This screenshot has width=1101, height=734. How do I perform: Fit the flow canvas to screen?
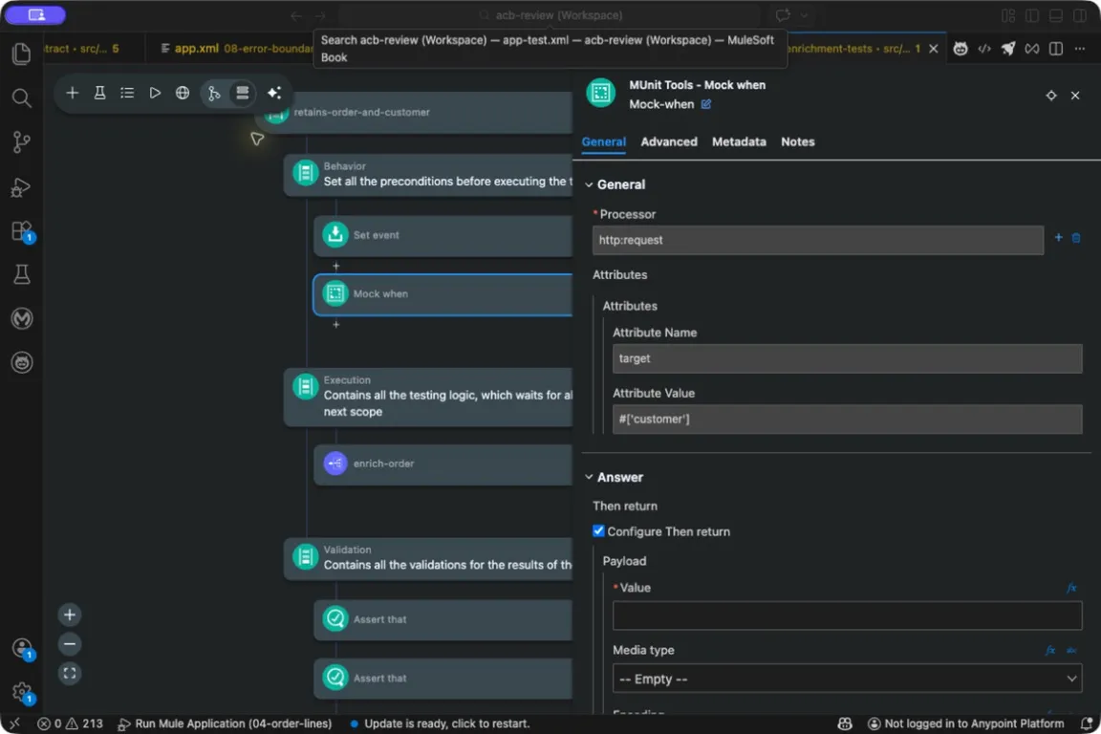(70, 674)
